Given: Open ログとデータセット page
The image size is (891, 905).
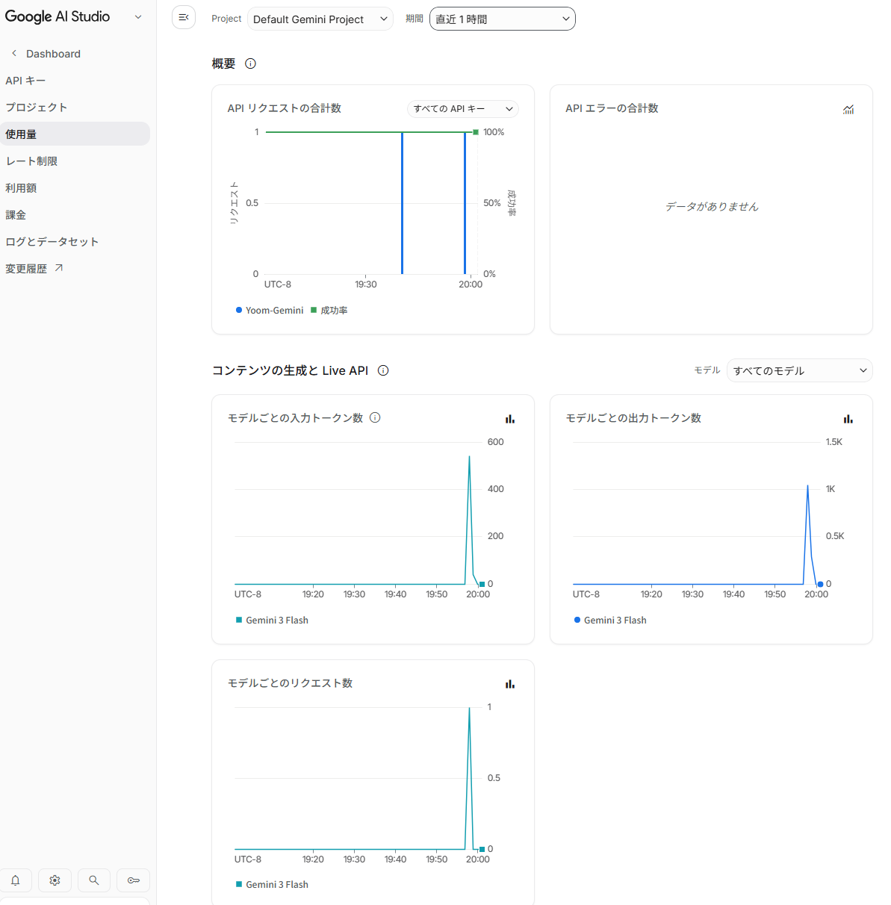Looking at the screenshot, I should tap(52, 242).
